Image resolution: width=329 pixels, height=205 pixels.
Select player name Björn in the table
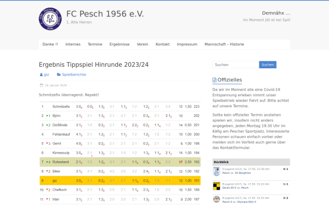56,116
